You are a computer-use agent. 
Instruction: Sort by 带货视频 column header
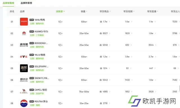(x=129, y=11)
